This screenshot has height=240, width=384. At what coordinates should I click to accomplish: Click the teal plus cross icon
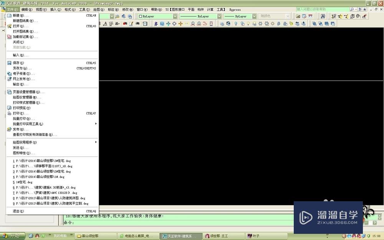(x=168, y=24)
